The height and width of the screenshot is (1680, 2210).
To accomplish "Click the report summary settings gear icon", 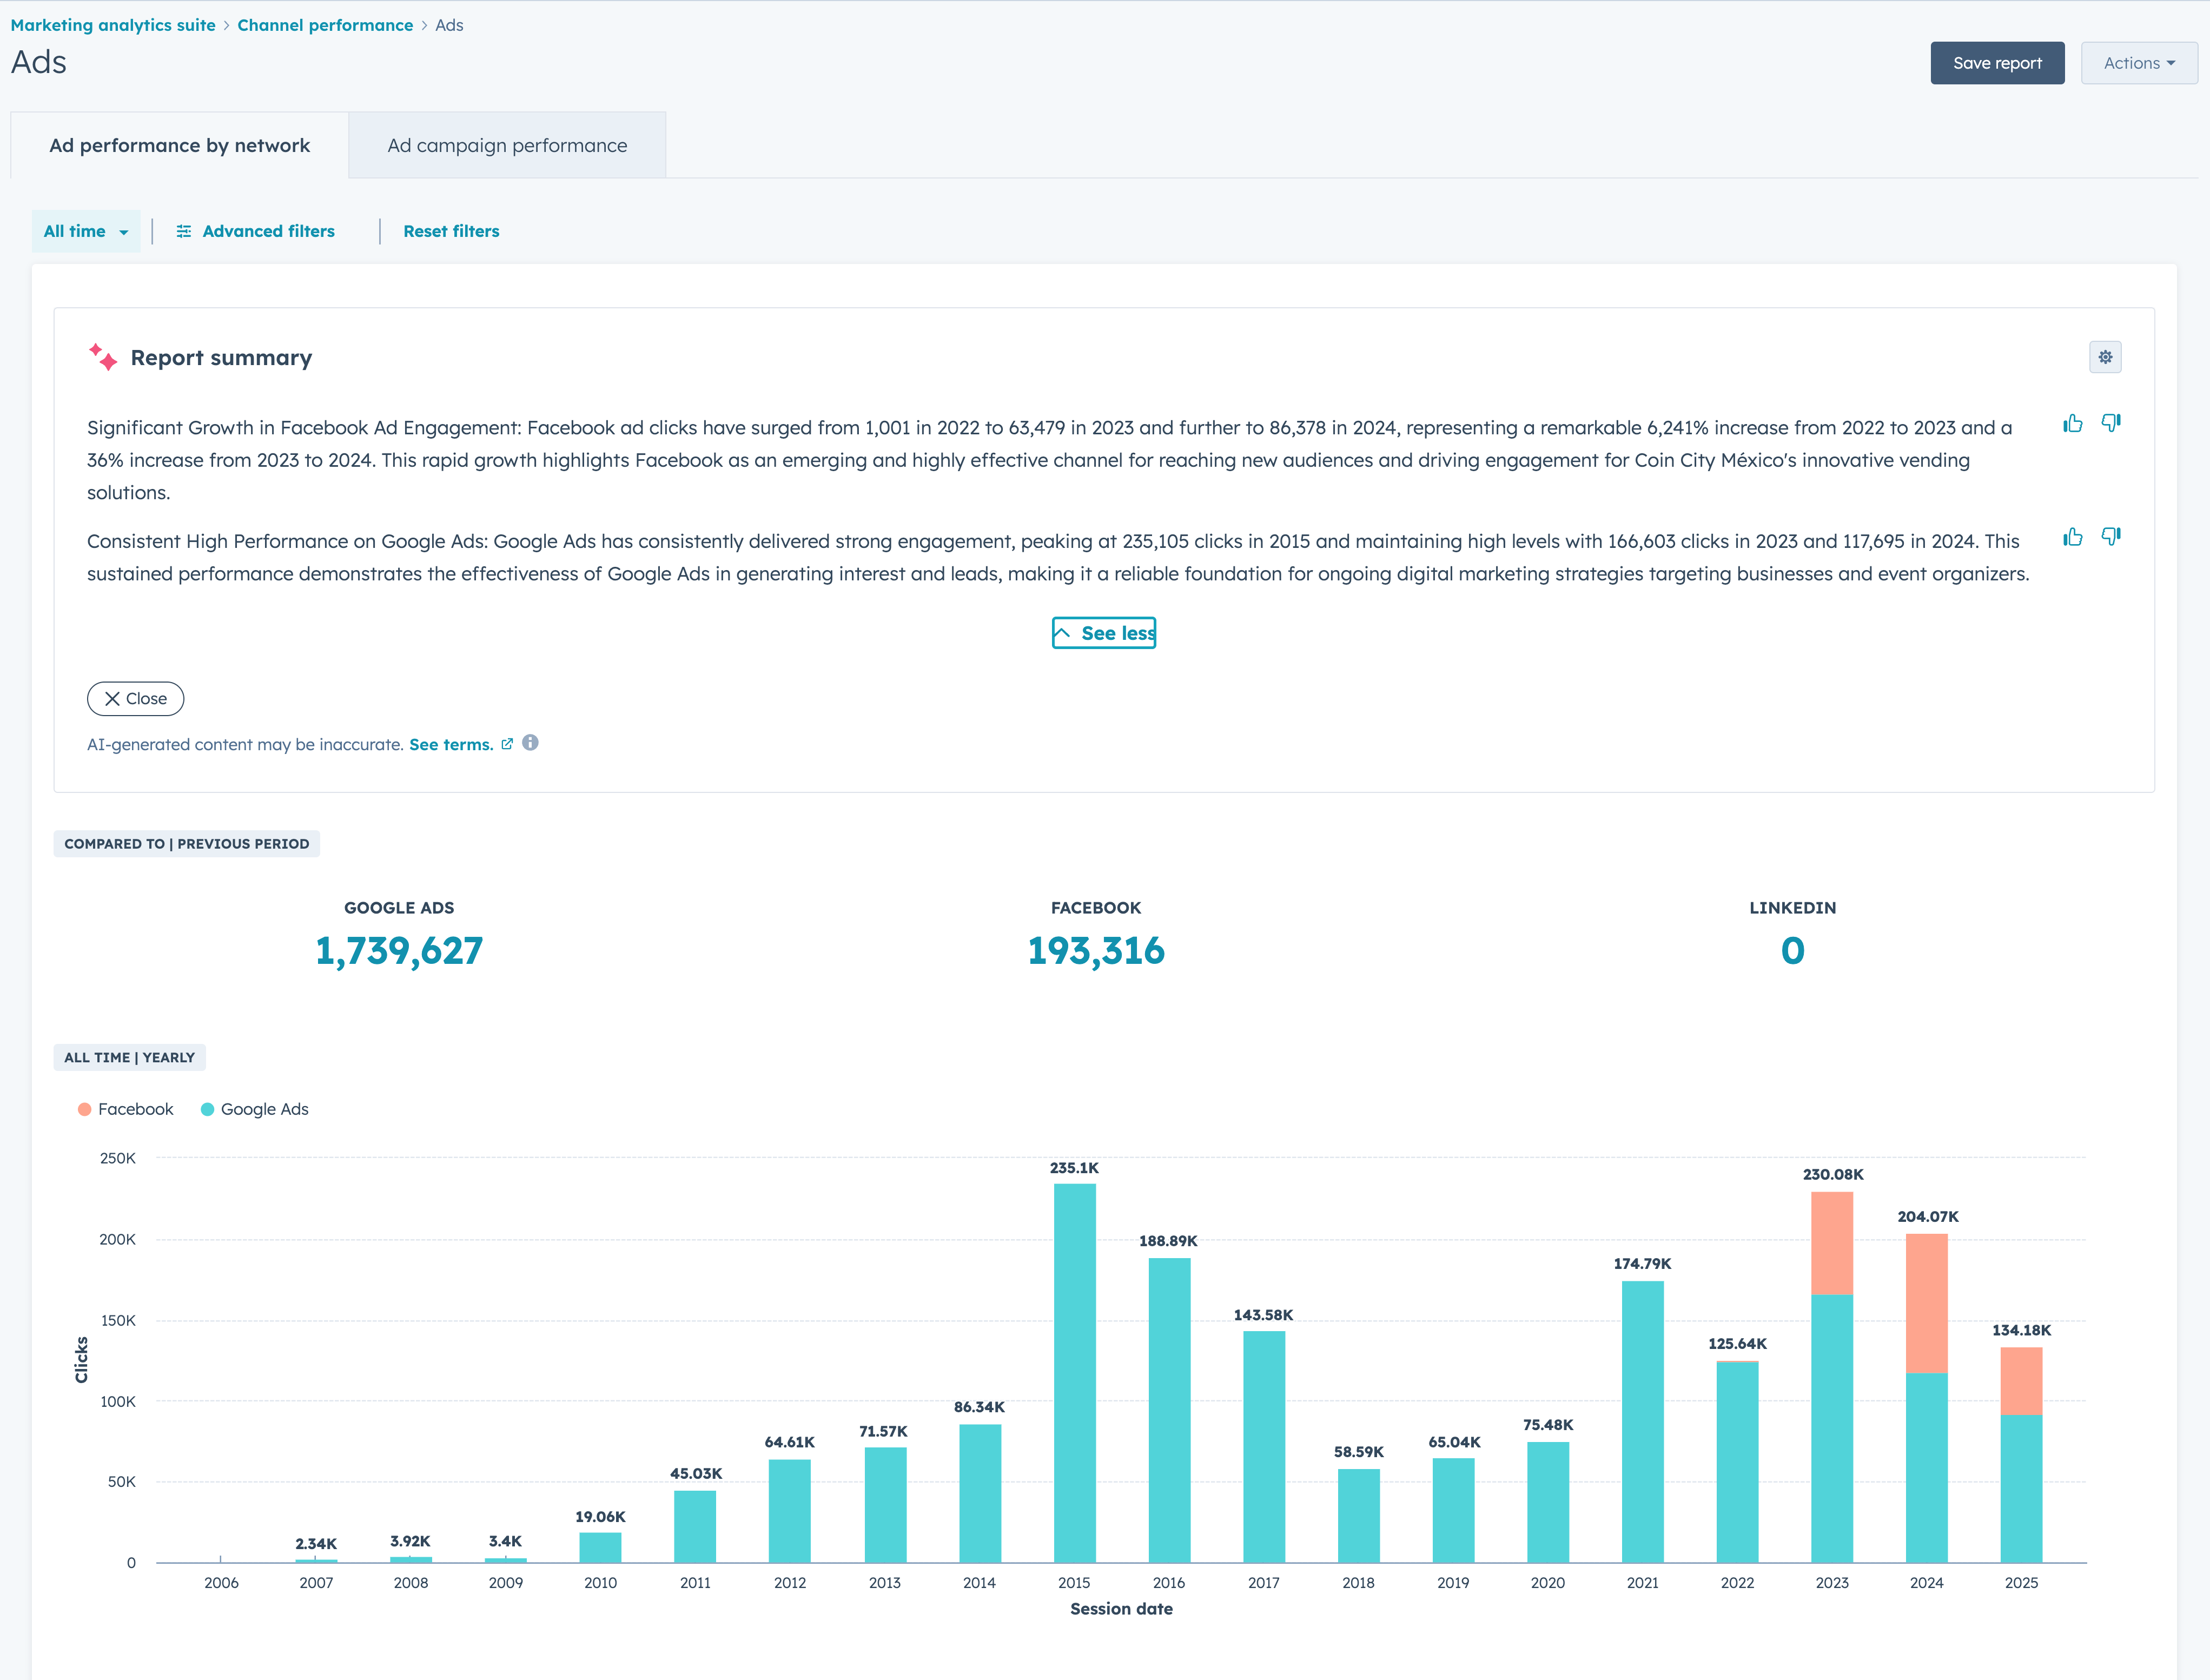I will pos(2105,357).
